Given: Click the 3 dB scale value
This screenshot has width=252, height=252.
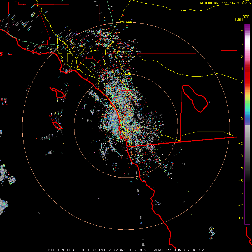Looking at the screenshot, I should [x=242, y=81].
